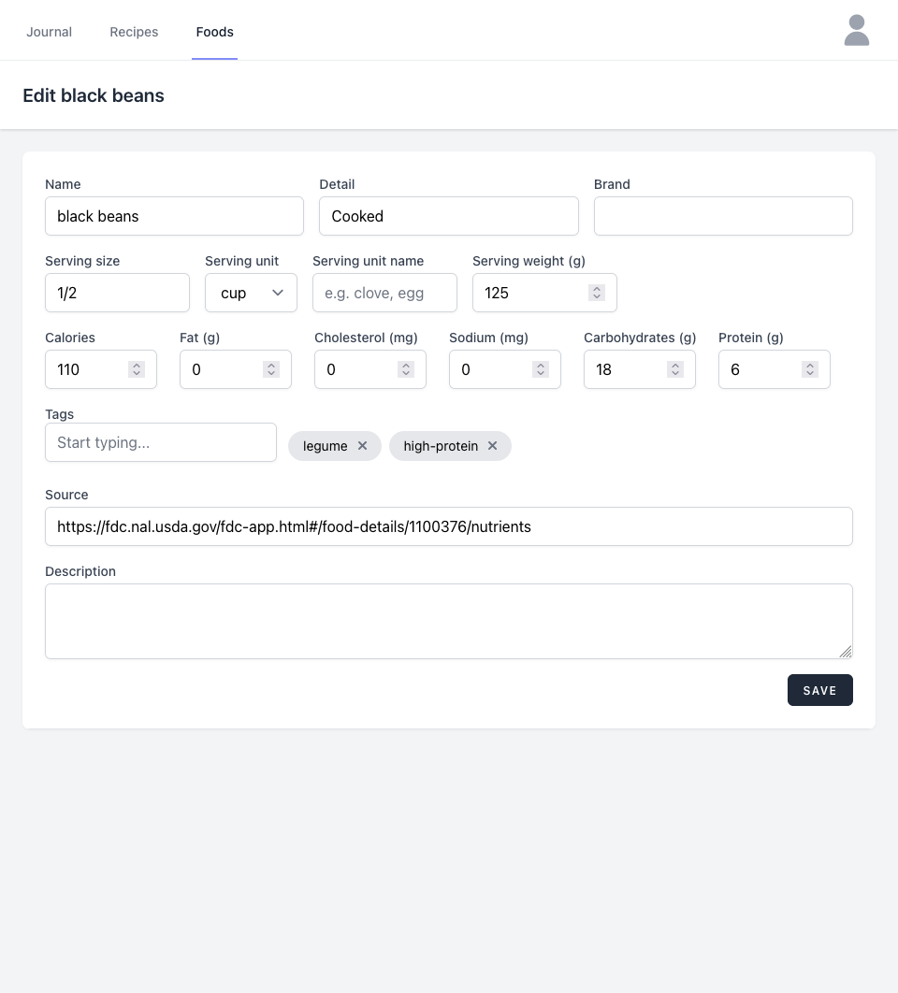898x993 pixels.
Task: Grab the Description resize handle
Action: click(x=846, y=652)
